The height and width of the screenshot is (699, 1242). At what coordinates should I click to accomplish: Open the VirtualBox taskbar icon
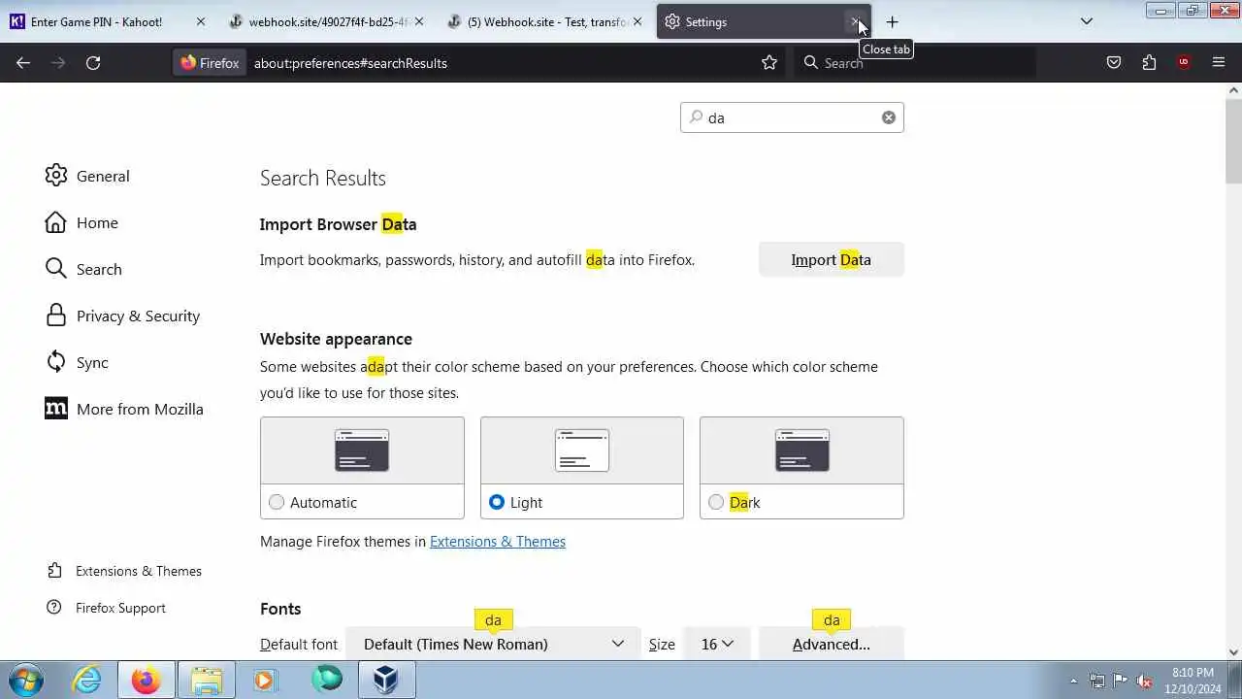387,680
